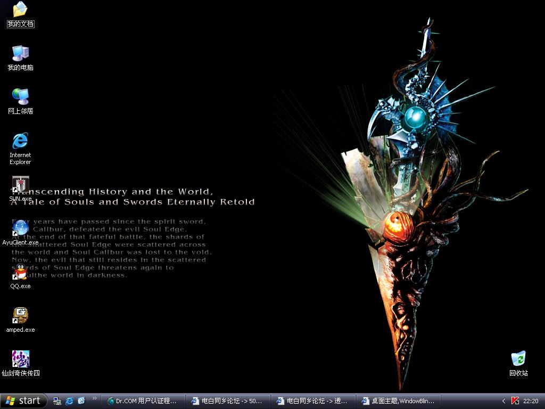This screenshot has height=409, width=545.
Task: Open the Start menu
Action: tap(24, 401)
